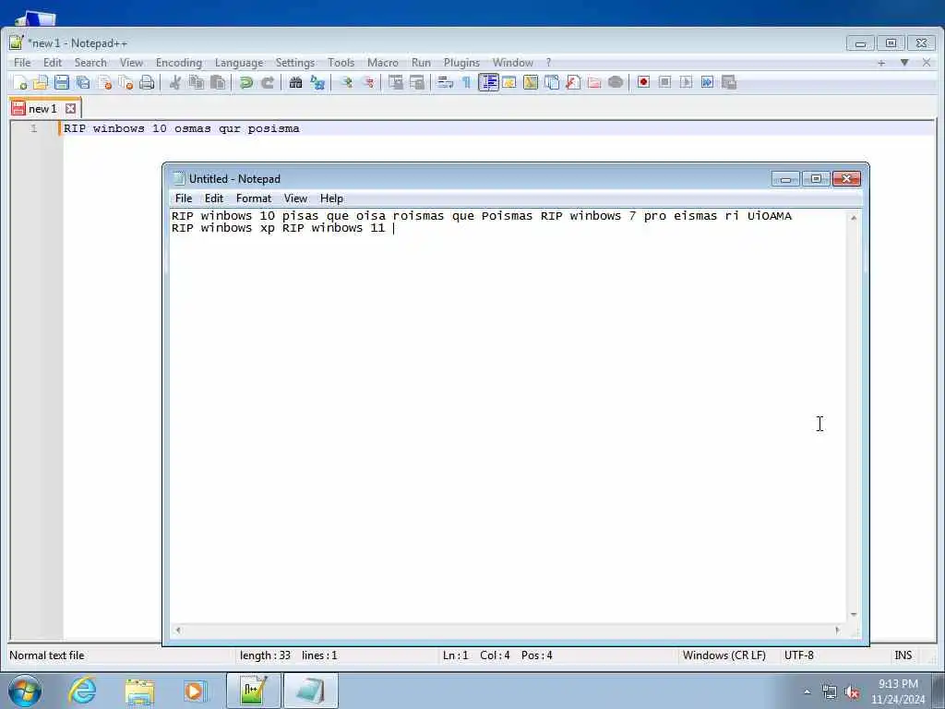Open Notepad++ Settings menu
This screenshot has width=945, height=709.
pos(295,63)
